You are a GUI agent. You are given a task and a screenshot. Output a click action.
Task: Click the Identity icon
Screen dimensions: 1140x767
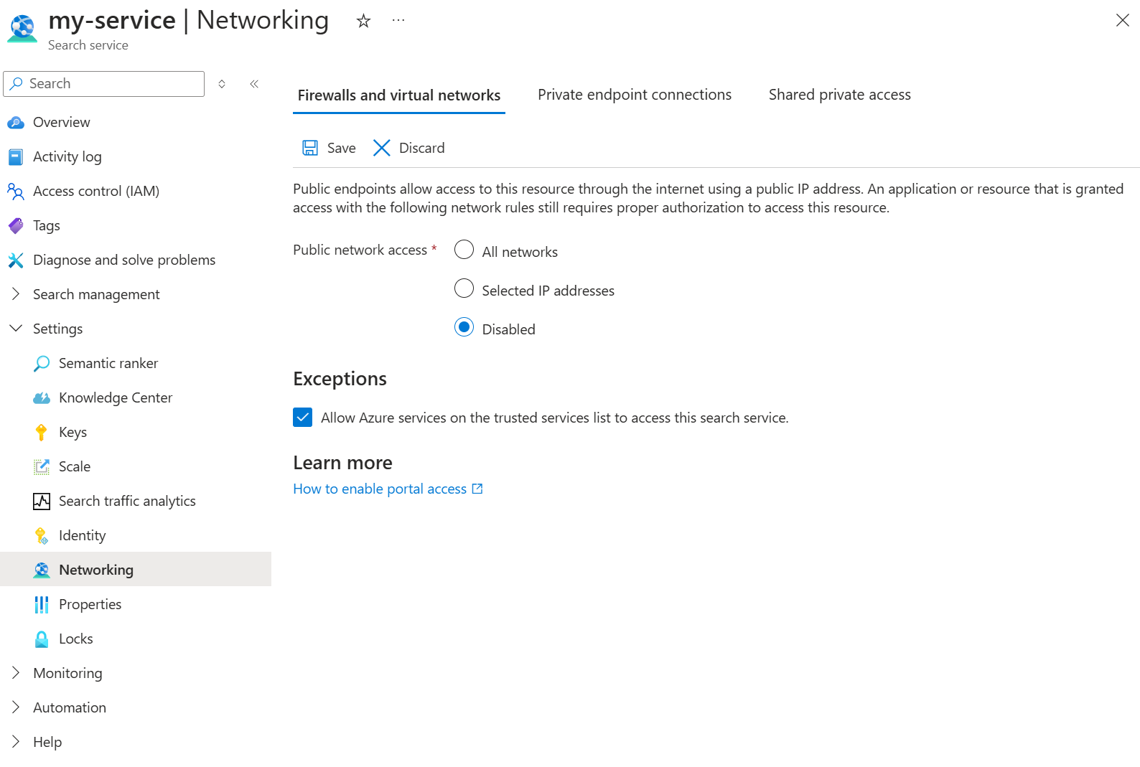click(x=42, y=536)
